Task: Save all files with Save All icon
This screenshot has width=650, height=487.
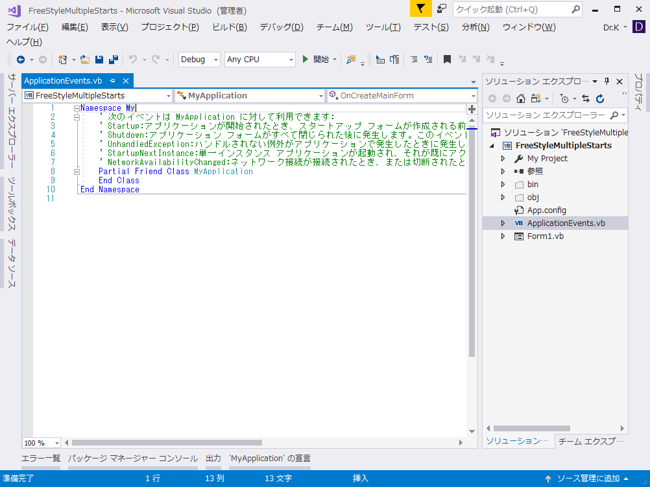Action: coord(112,59)
